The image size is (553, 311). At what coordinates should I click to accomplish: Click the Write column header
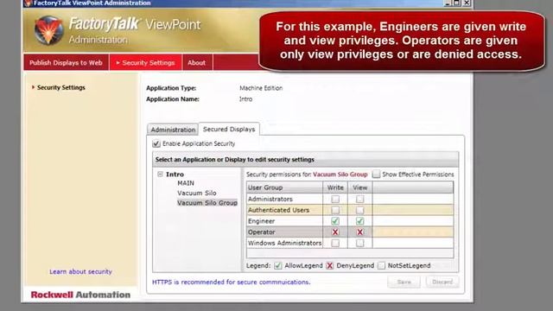[x=335, y=187]
